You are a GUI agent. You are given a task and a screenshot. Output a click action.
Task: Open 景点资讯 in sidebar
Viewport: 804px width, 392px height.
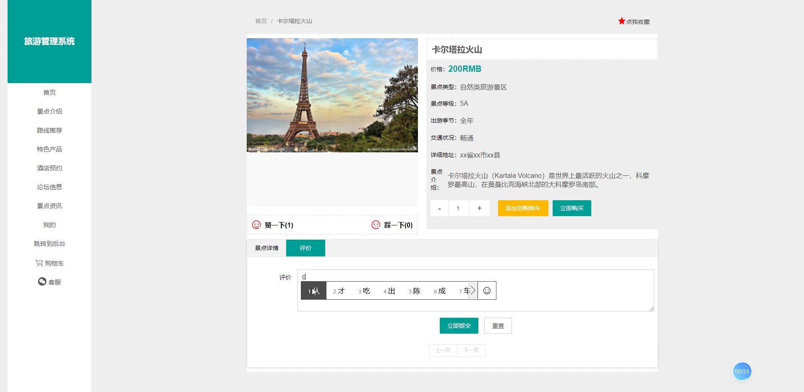50,206
